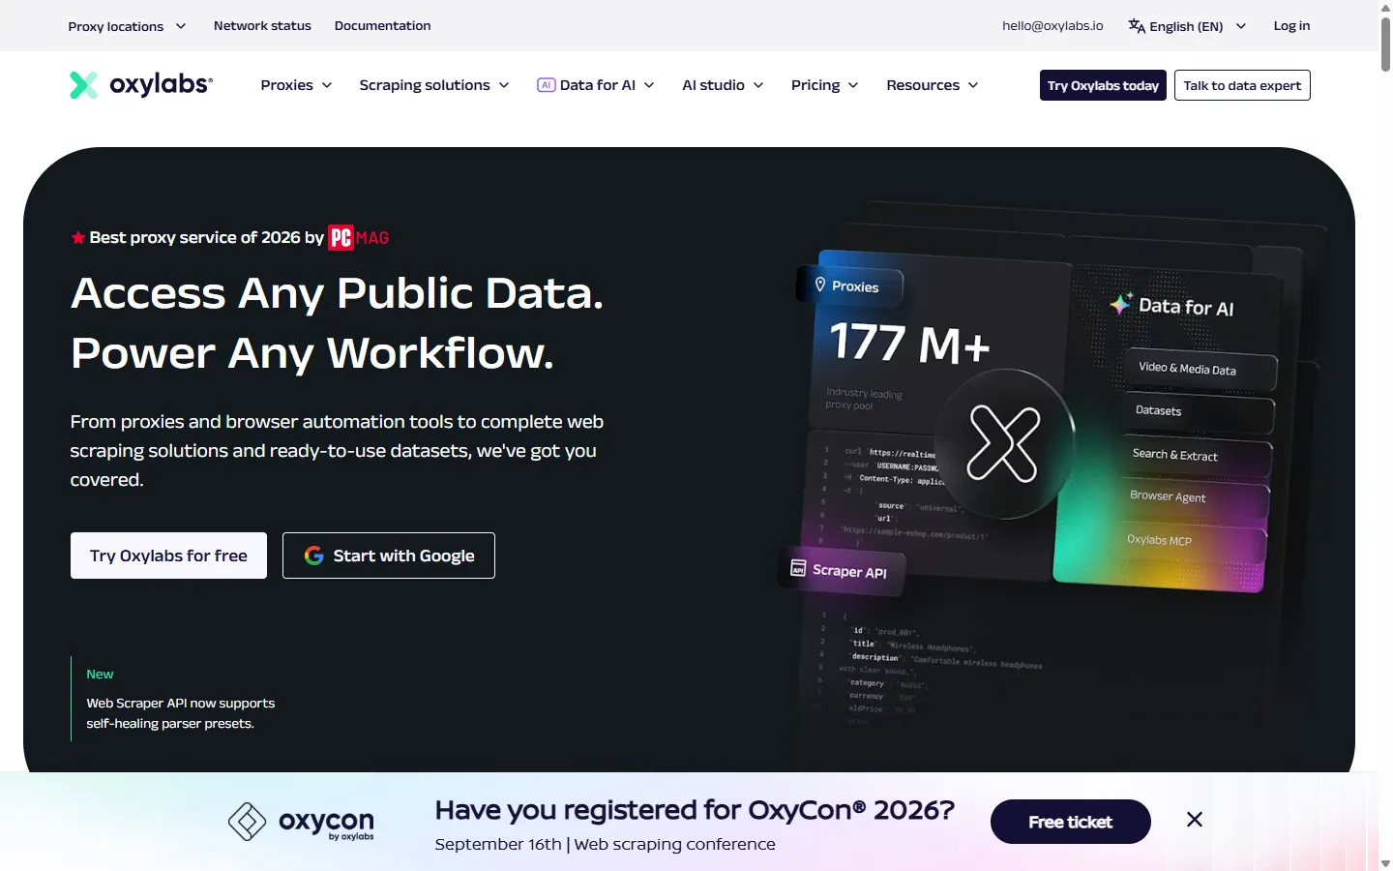Click the scrollbar down arrow

pyautogui.click(x=1385, y=863)
